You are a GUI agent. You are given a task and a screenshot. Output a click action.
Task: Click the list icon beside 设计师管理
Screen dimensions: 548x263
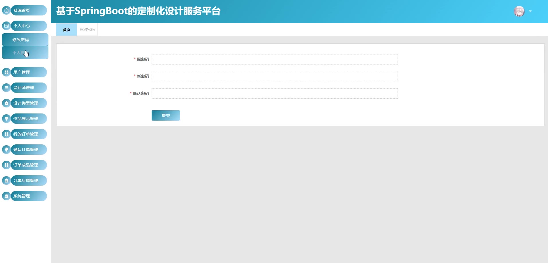point(6,88)
